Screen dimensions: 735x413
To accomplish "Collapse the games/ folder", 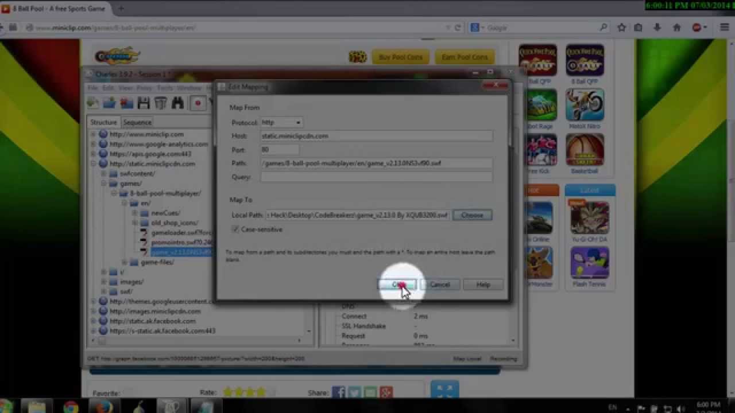I will [103, 184].
